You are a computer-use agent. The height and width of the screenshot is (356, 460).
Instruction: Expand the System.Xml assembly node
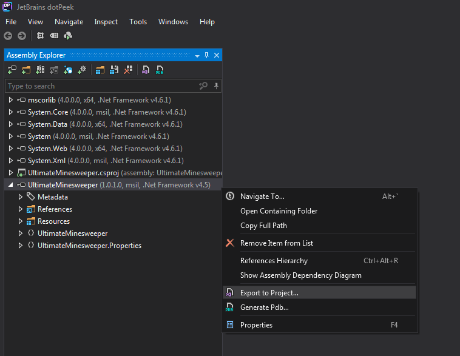point(10,161)
